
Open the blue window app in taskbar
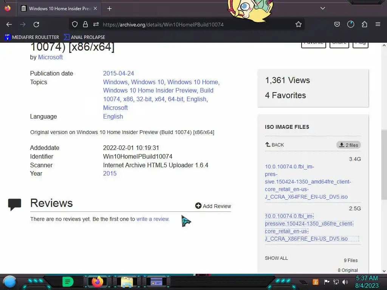click(x=156, y=282)
